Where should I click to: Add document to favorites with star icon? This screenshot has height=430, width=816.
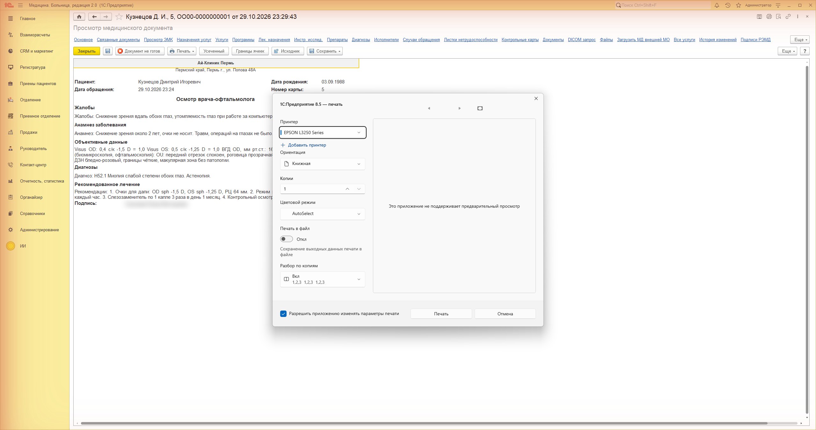[x=119, y=17]
